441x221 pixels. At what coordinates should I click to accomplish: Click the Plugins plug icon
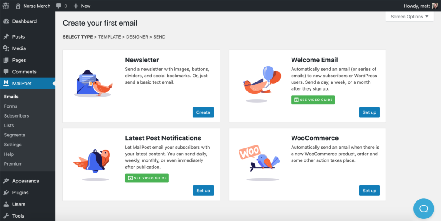tap(6, 192)
